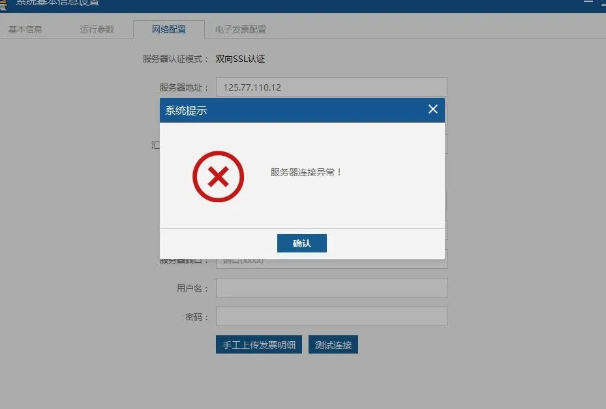Switch to the 基本信息 tab
This screenshot has width=606, height=409.
(x=25, y=29)
